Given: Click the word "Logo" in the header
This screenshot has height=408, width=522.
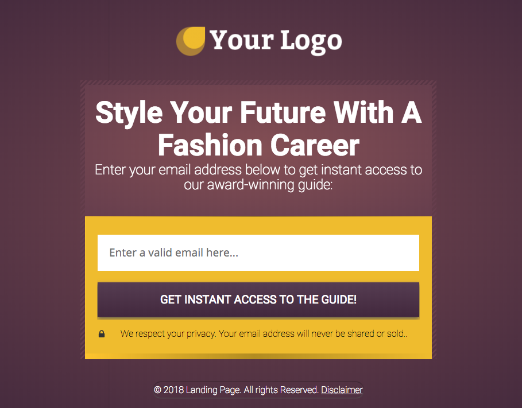Looking at the screenshot, I should point(311,41).
